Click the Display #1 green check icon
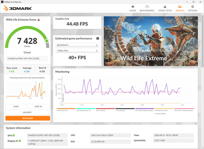The image size is (204, 149). 20,141
